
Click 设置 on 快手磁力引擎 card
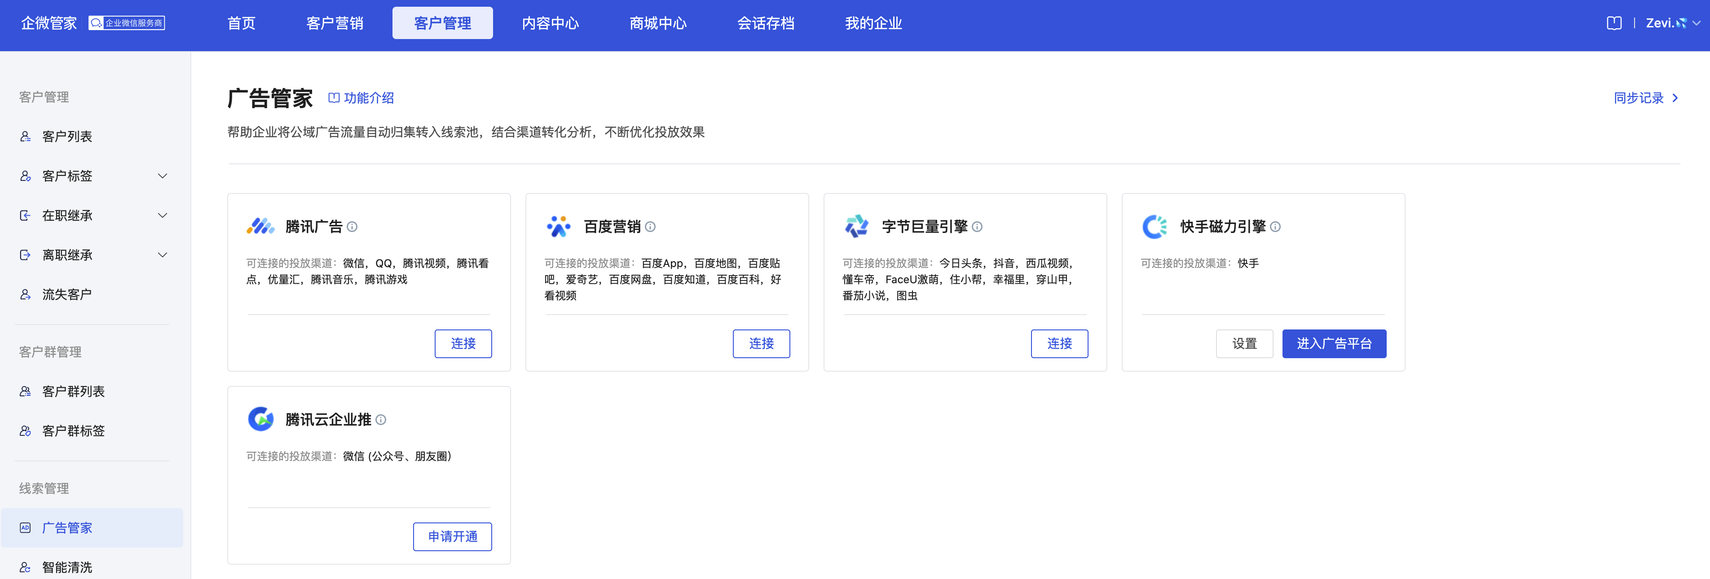[x=1245, y=343]
